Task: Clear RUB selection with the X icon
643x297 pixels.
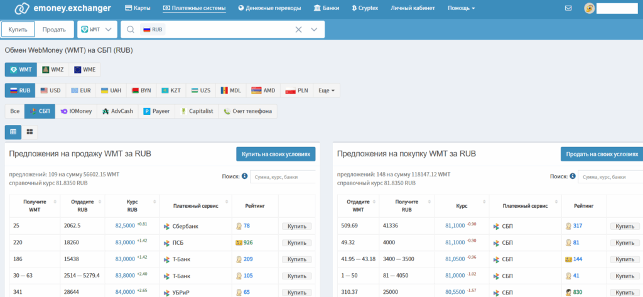Action: [298, 30]
